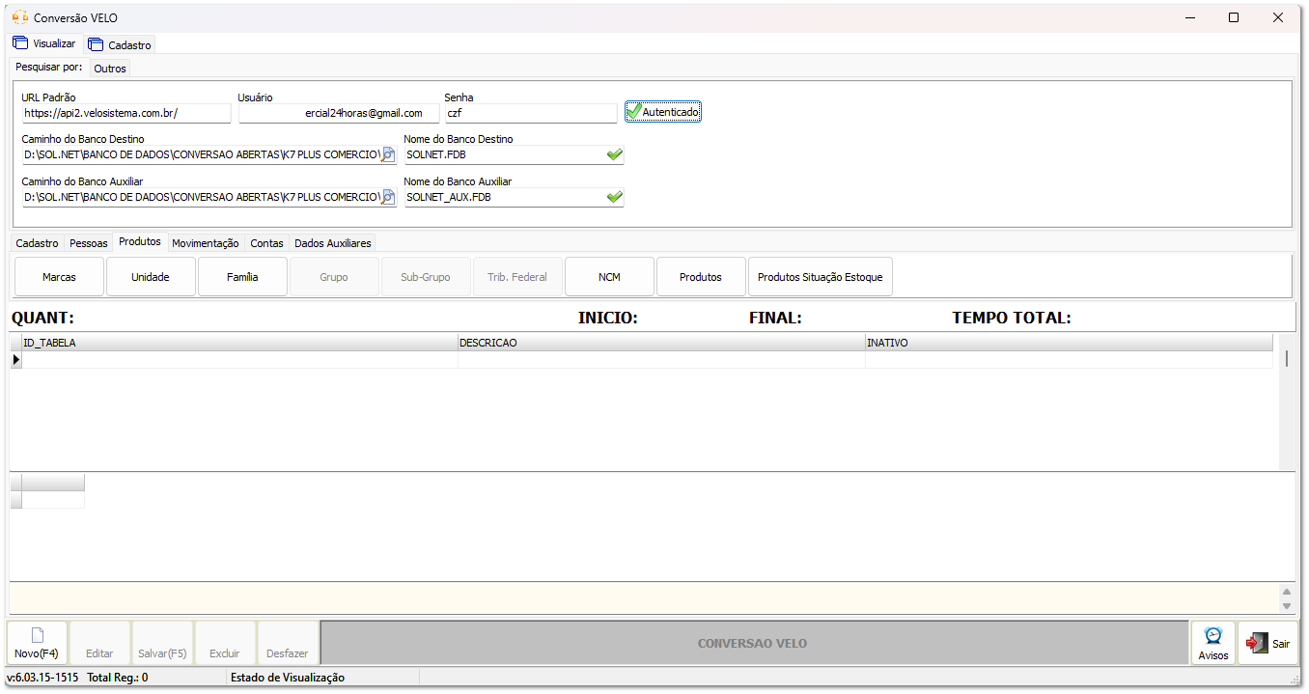
Task: Click the Avisos alarm clock icon
Action: 1213,636
